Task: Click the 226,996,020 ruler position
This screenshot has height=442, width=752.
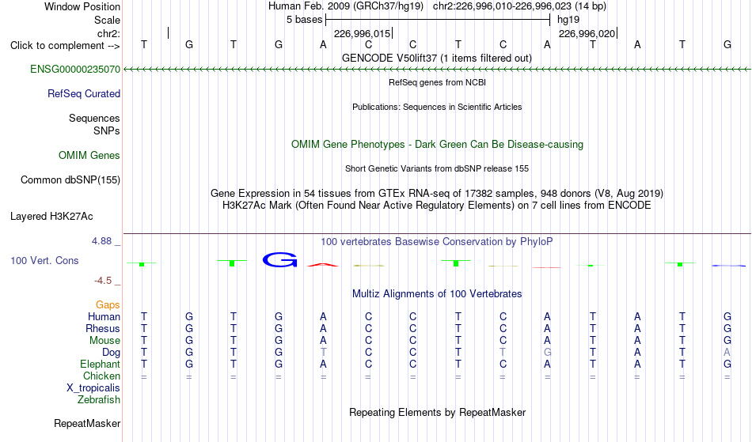Action: 587,34
